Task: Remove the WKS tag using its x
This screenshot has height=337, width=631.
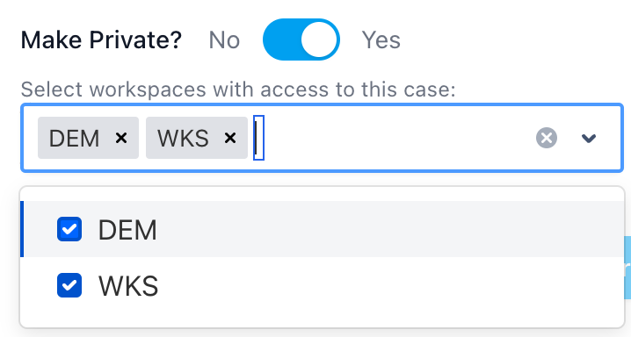Action: pos(229,138)
